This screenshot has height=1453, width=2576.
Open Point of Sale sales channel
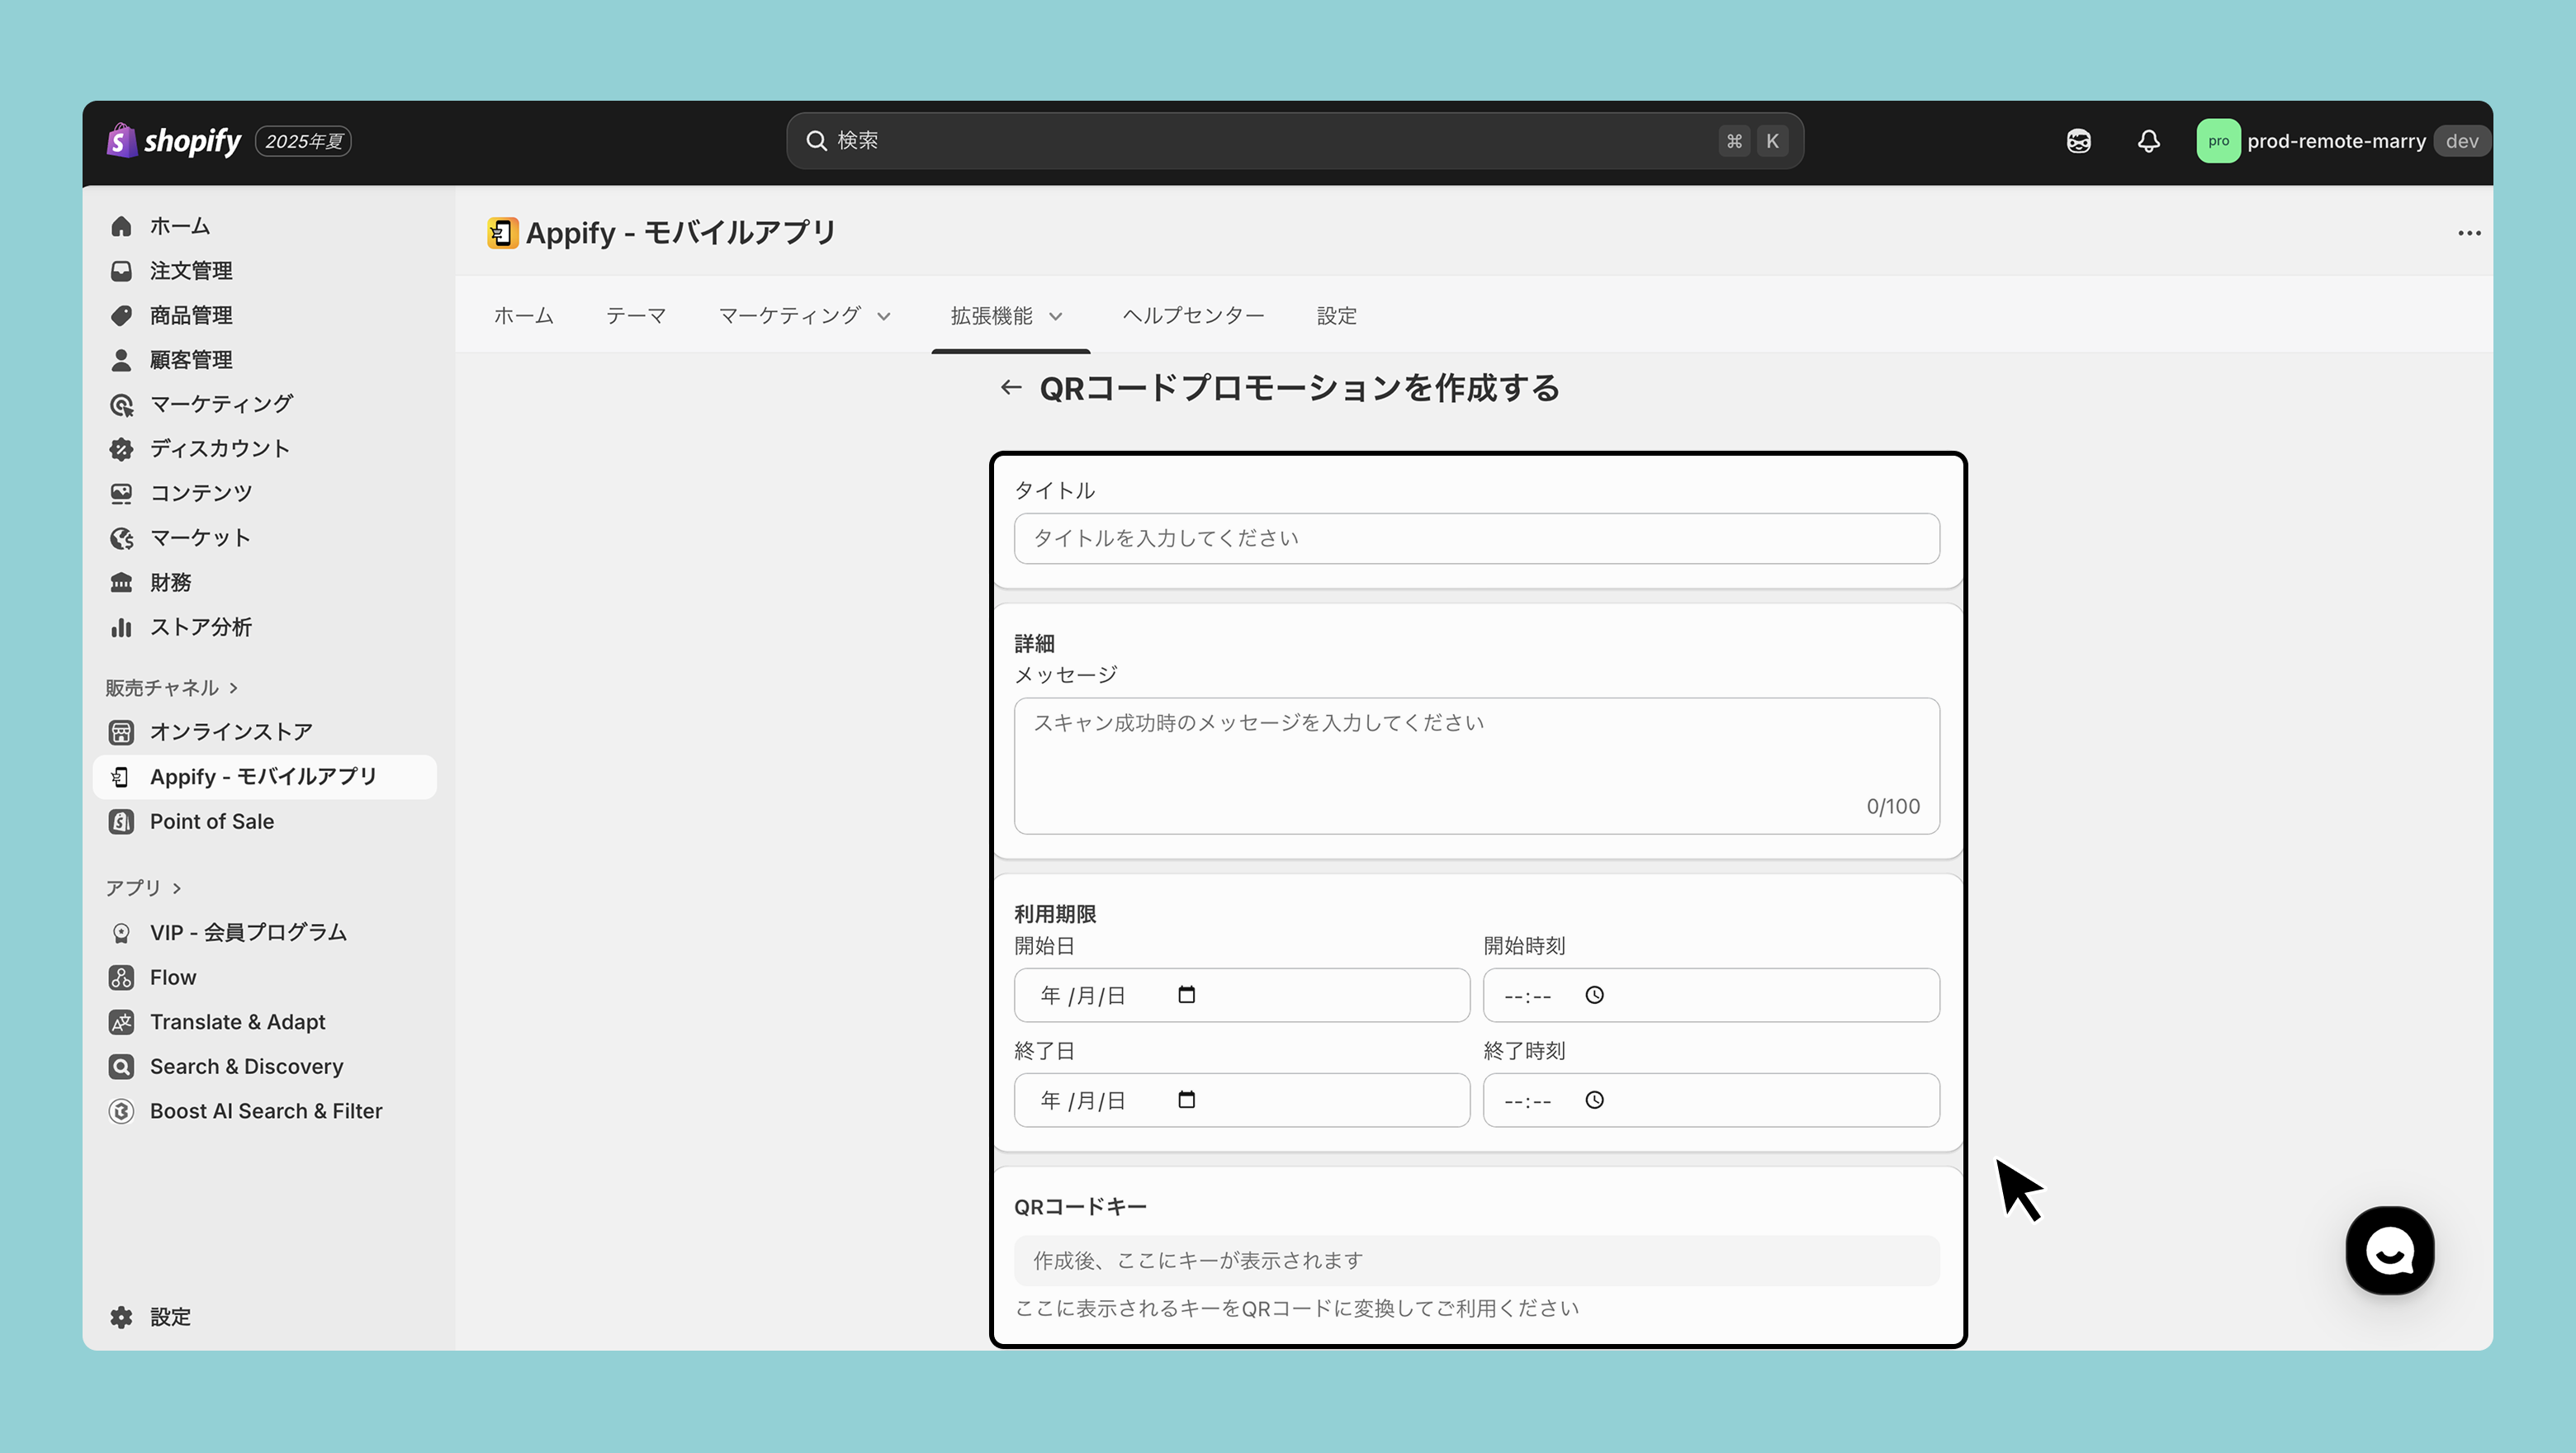tap(212, 821)
